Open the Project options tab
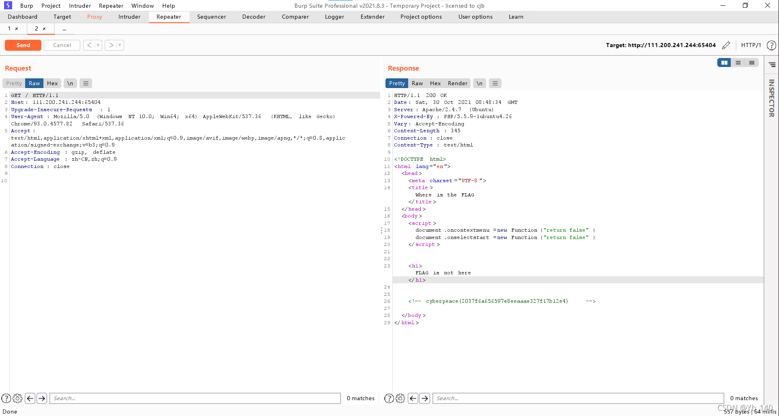Viewport: 779px width, 416px height. click(421, 17)
